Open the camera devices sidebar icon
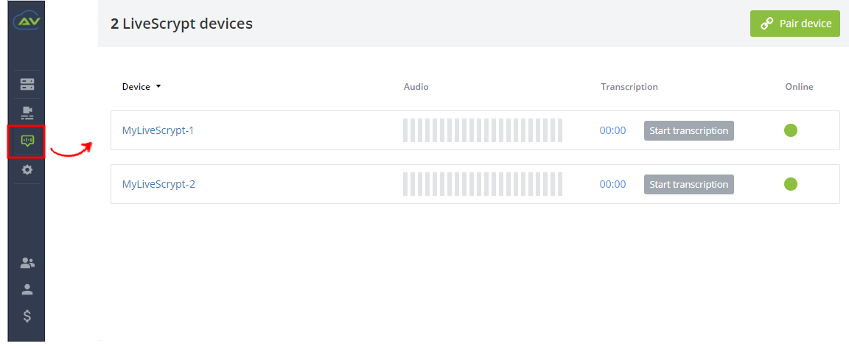Viewport: 849px width, 349px height. [27, 113]
